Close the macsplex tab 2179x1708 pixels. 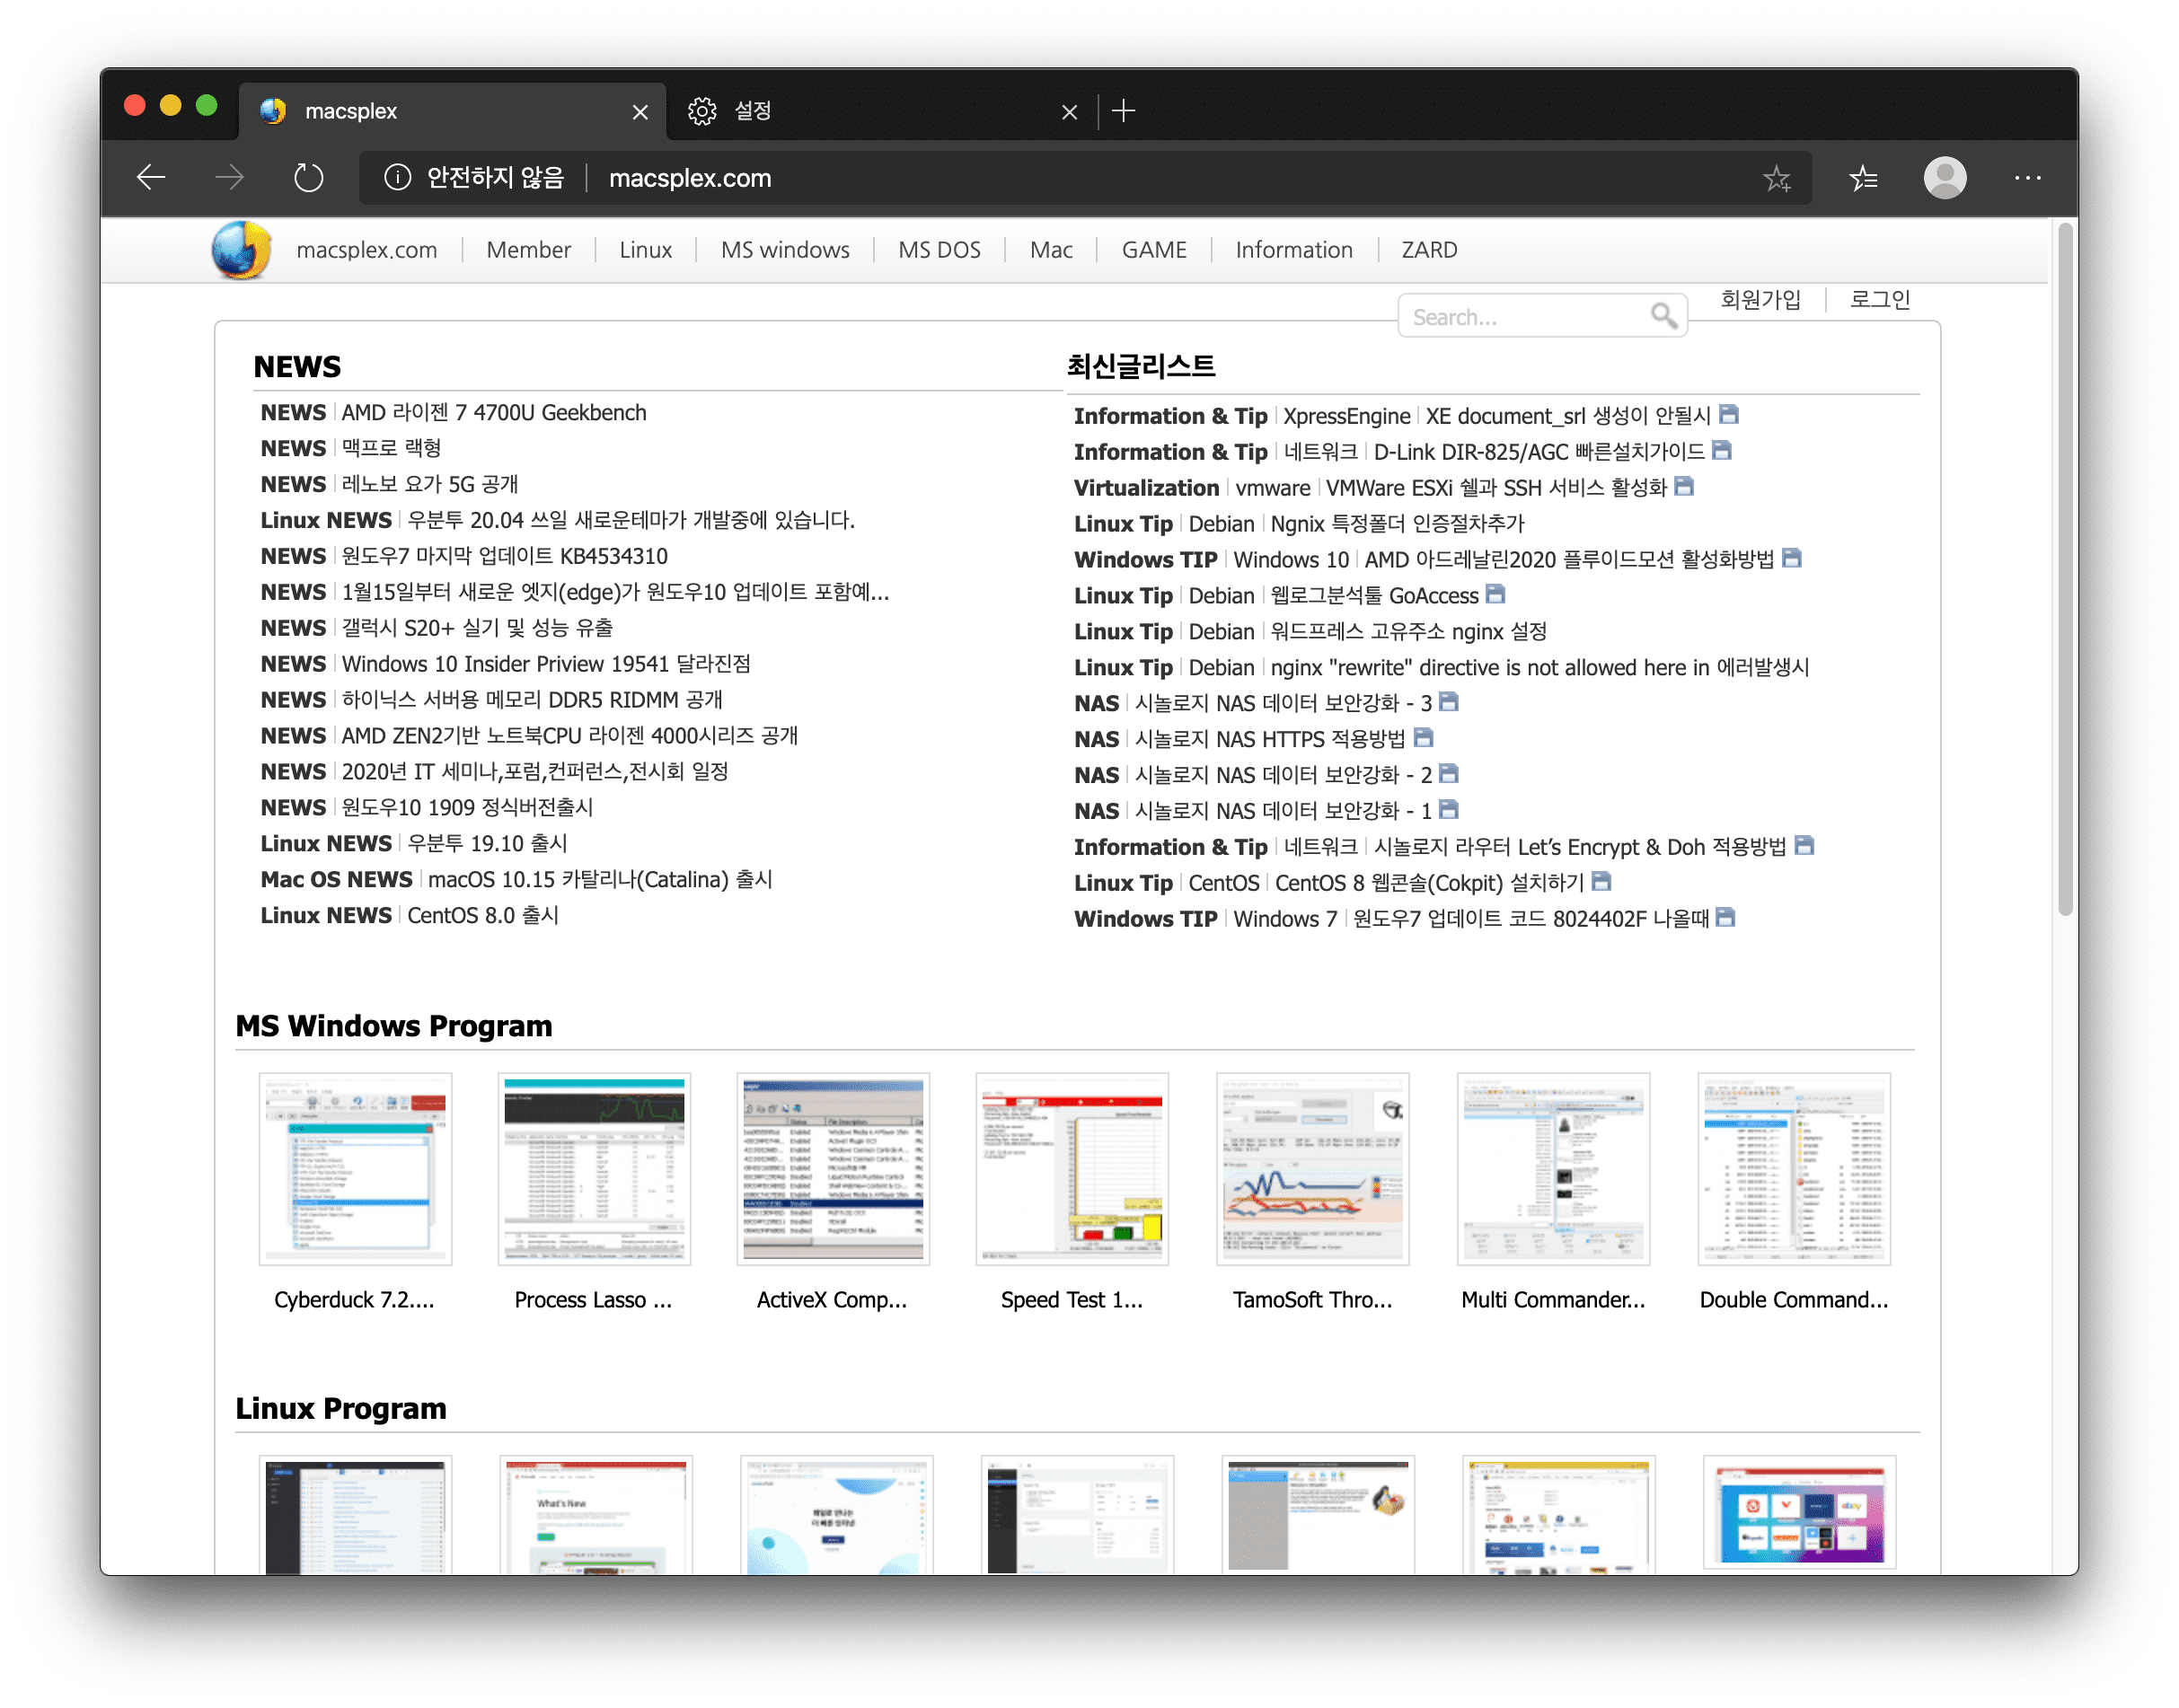640,112
